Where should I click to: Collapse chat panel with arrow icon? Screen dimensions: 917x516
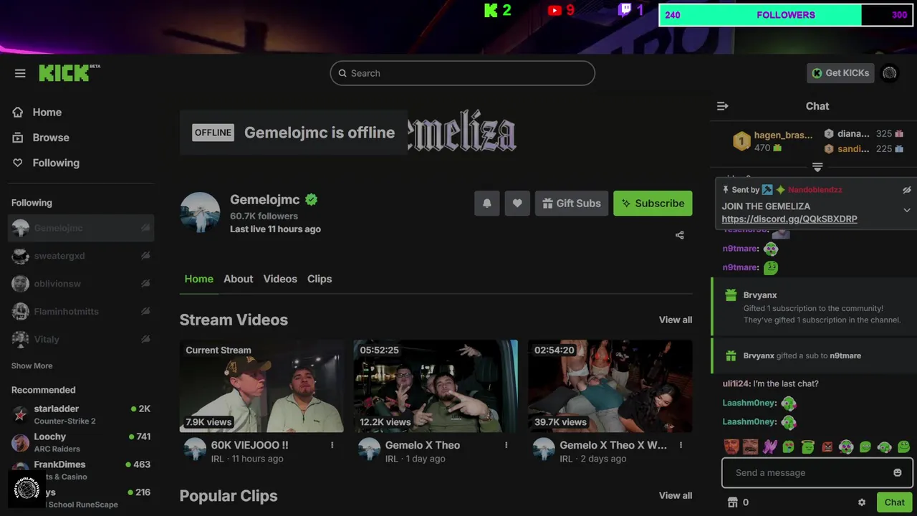click(723, 106)
